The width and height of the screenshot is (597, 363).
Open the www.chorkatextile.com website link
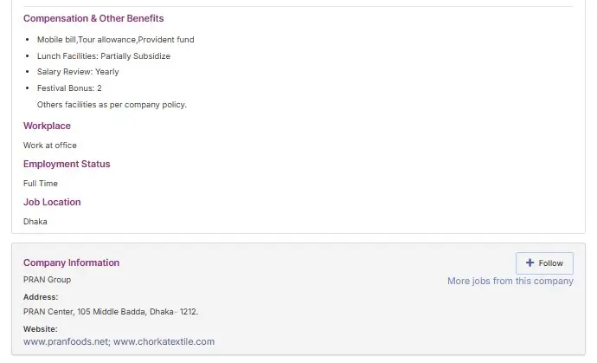tap(164, 341)
